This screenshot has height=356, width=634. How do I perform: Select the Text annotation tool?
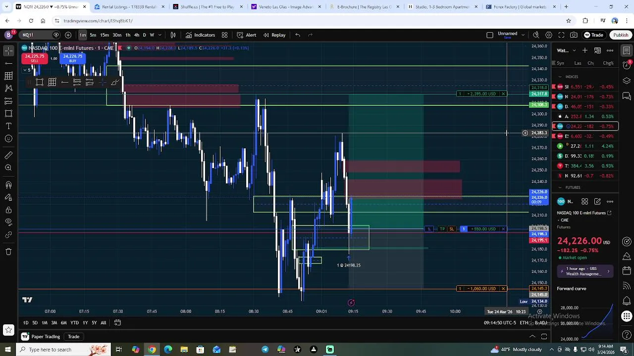click(8, 126)
